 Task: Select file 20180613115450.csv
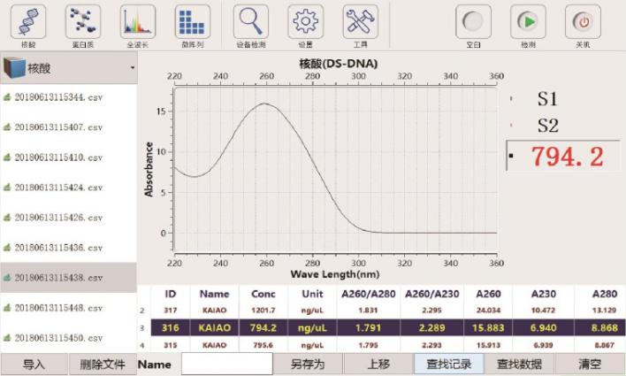tap(58, 338)
